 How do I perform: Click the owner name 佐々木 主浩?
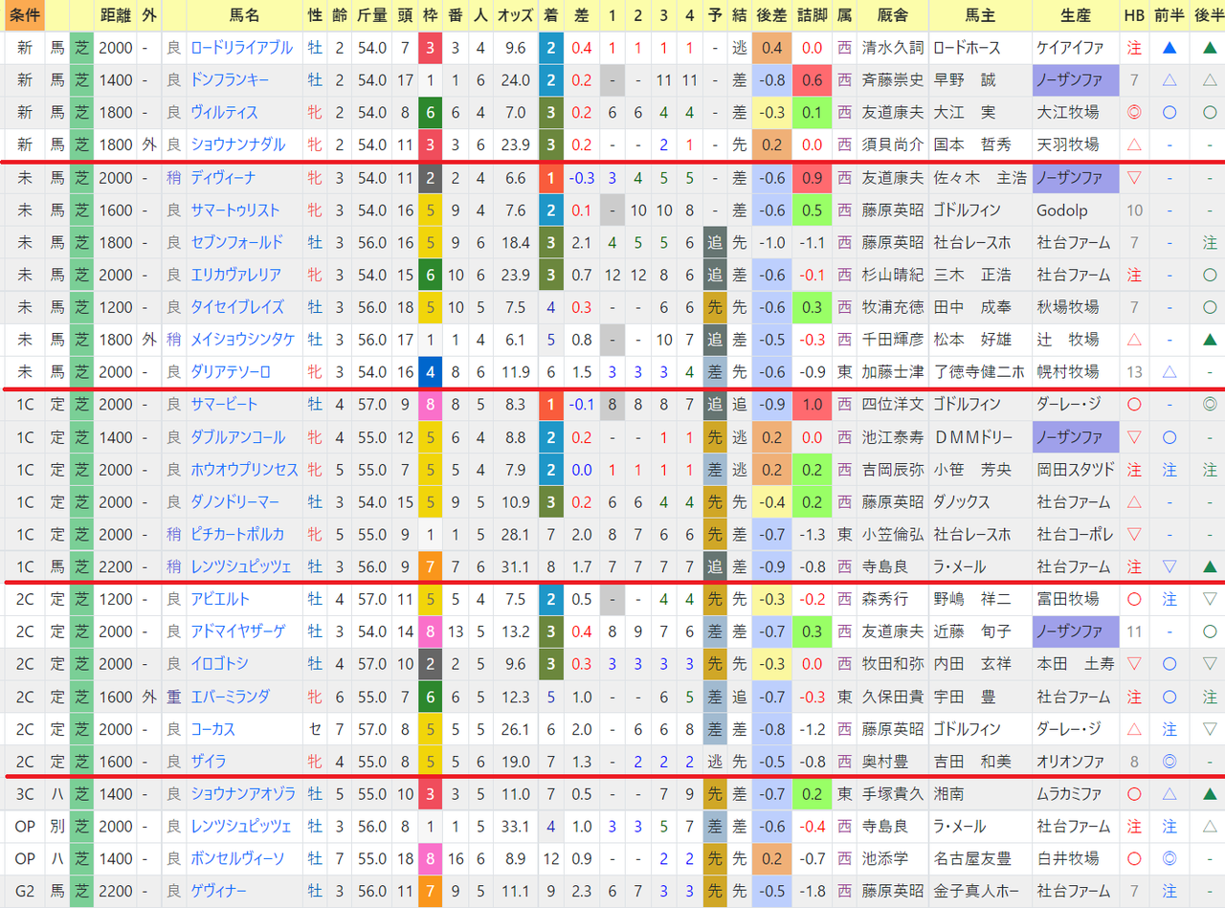(980, 178)
